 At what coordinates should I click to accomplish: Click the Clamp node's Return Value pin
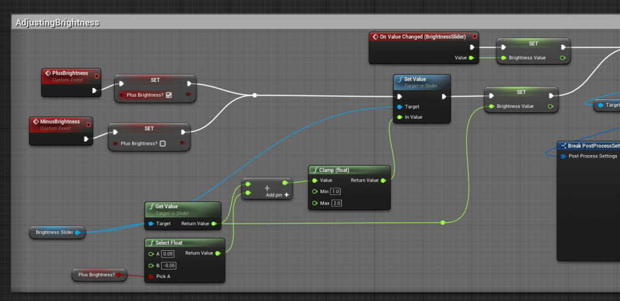click(x=382, y=180)
